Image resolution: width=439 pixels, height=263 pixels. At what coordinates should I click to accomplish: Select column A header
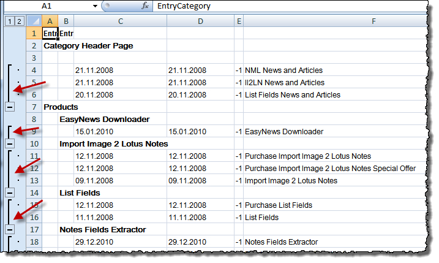click(50, 21)
